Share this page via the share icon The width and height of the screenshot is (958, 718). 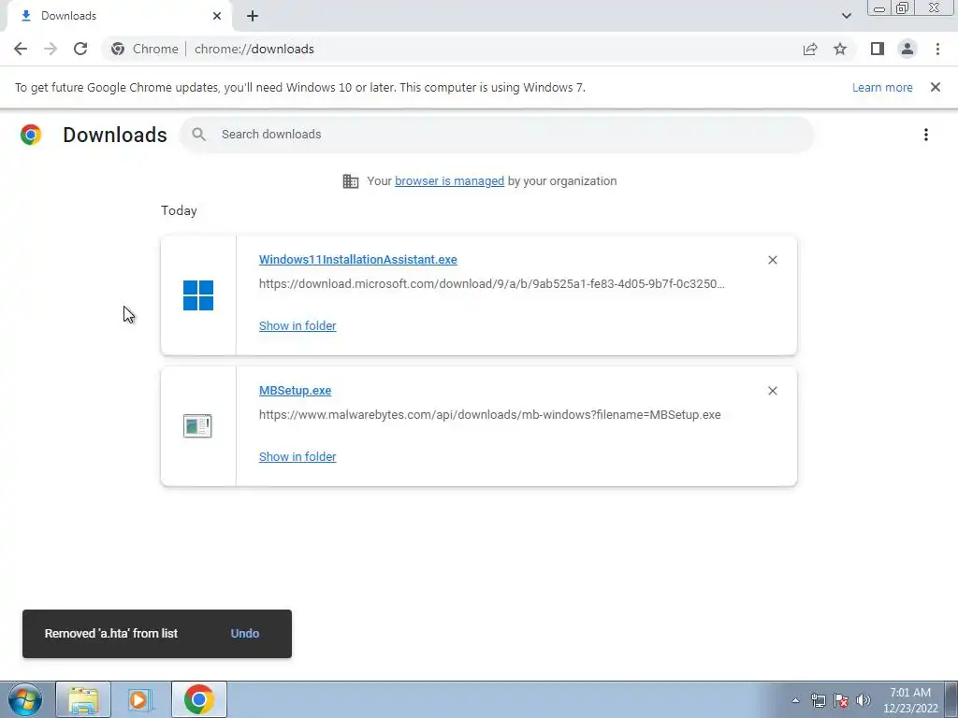tap(810, 49)
